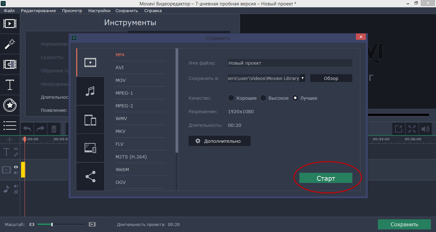
Task: Open the Filters magic wand tab
Action: [10, 44]
